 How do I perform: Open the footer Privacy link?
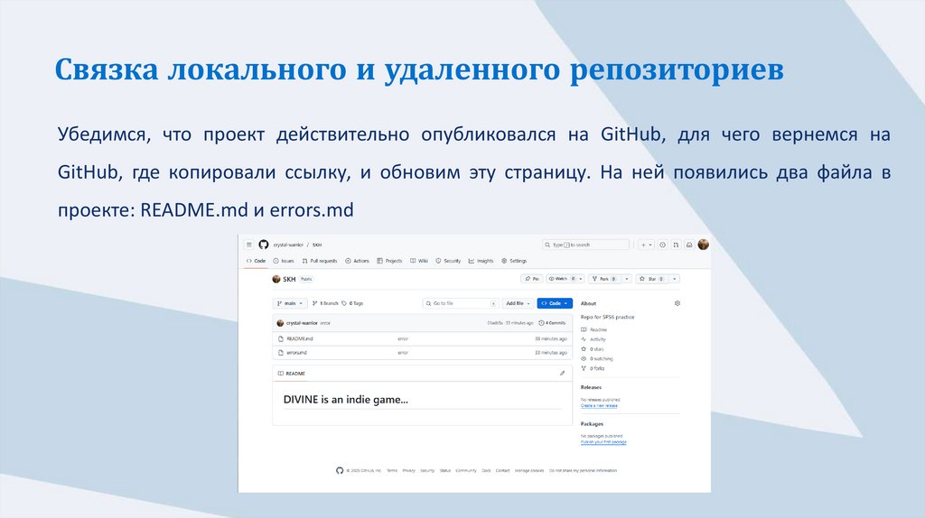(x=409, y=470)
